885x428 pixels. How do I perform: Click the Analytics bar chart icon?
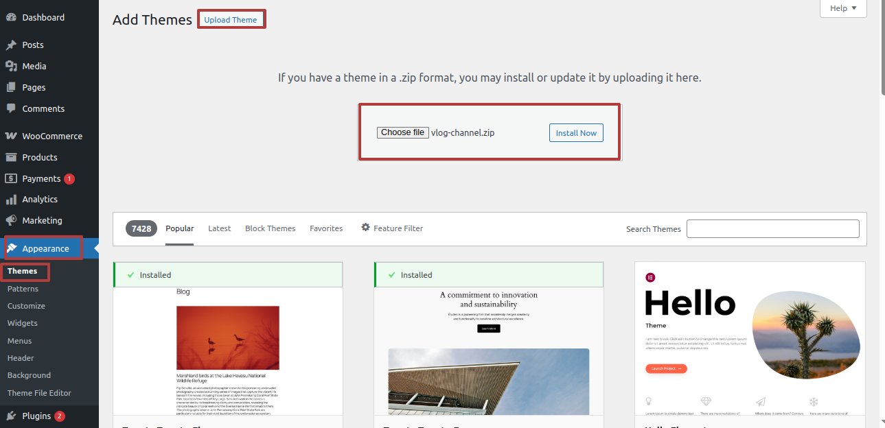pos(11,200)
